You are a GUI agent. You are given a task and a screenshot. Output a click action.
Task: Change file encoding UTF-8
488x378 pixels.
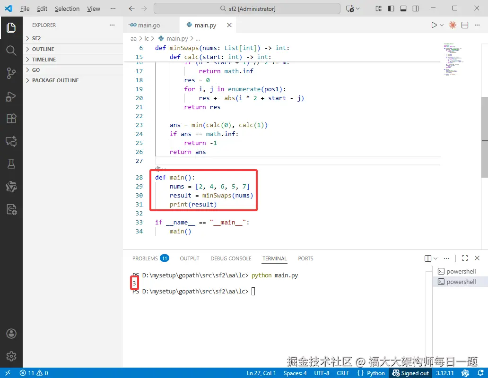click(322, 373)
